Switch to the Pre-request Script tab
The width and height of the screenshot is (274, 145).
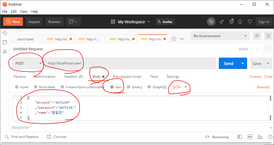127,77
